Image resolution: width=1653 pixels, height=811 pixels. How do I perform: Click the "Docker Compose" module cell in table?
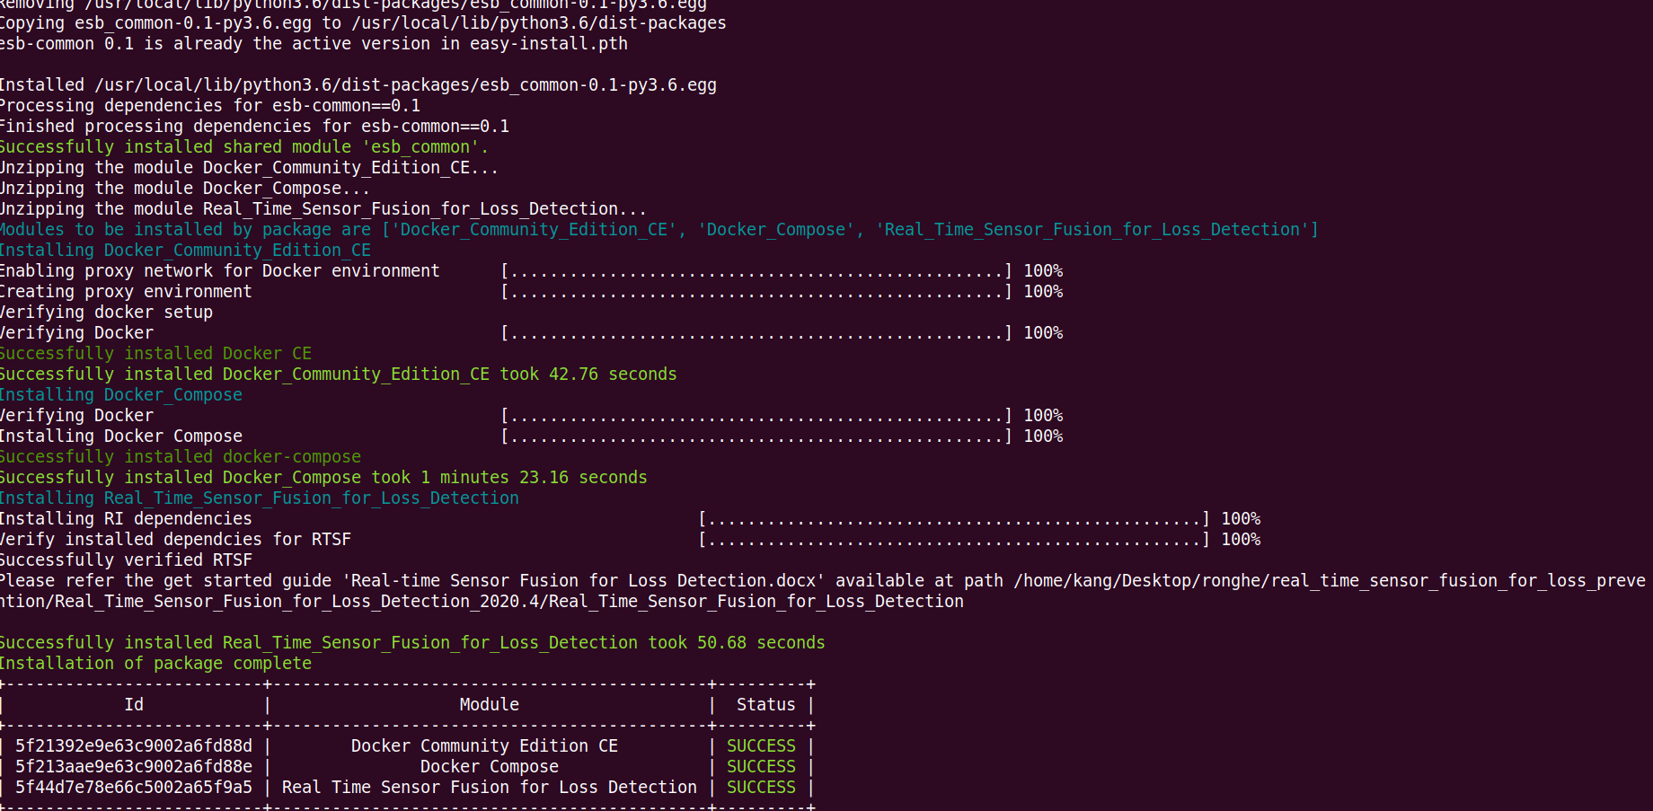[490, 767]
